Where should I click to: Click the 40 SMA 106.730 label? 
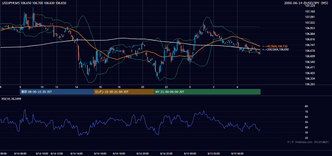[275, 46]
